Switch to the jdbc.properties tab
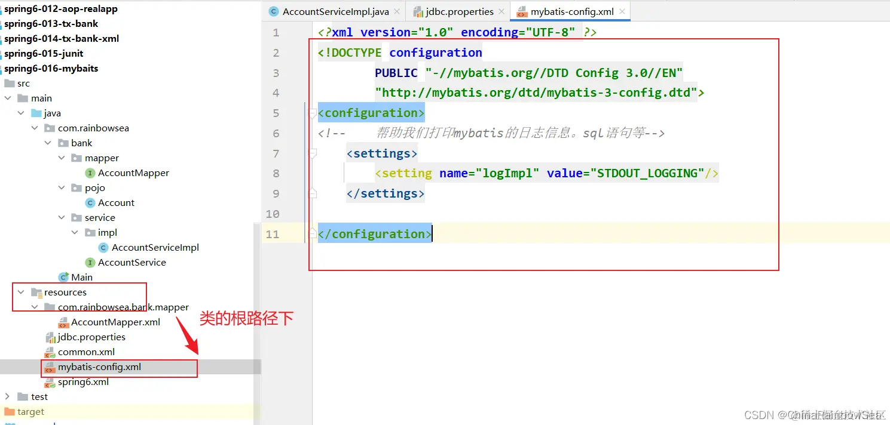This screenshot has height=425, width=890. coord(458,11)
